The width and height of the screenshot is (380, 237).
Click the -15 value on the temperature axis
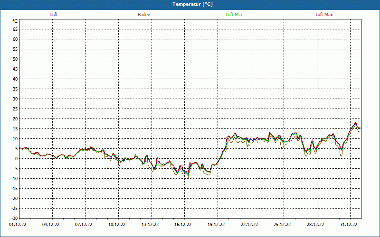(15, 188)
